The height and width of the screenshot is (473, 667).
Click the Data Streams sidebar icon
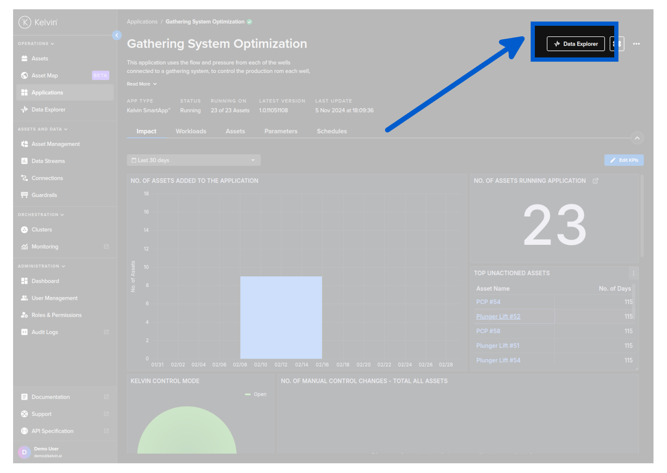coord(24,161)
